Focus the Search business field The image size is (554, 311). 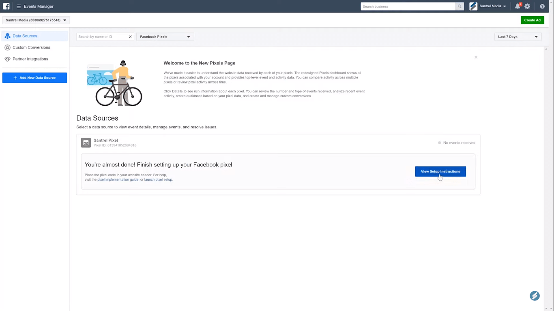coord(408,6)
